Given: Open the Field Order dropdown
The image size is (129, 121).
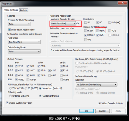Looking at the screenshot, I should [x=24, y=42].
